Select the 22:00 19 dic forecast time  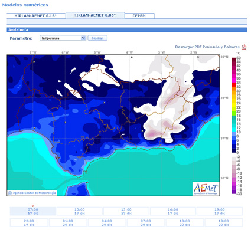pos(29,223)
